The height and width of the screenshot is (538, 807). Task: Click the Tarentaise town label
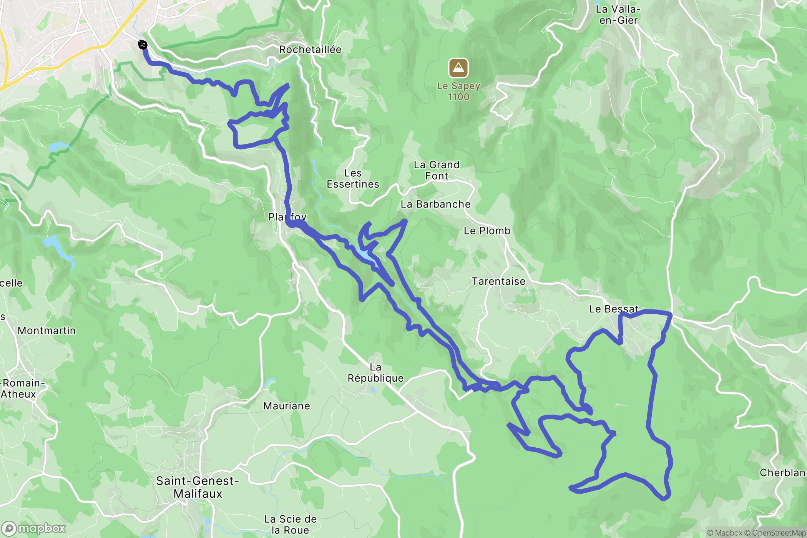click(x=498, y=281)
